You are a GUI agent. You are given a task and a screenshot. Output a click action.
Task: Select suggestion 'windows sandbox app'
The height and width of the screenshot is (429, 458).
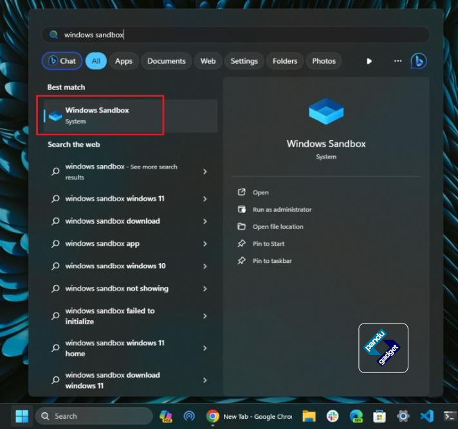pos(102,244)
